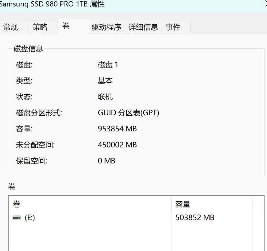Open the 驱动程序 tab
This screenshot has height=251, width=267.
point(107,27)
